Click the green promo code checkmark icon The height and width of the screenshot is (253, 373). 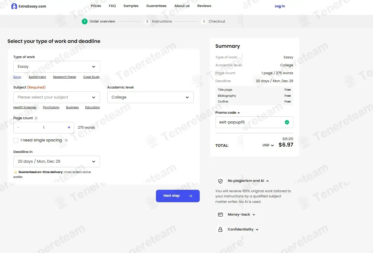click(x=287, y=122)
